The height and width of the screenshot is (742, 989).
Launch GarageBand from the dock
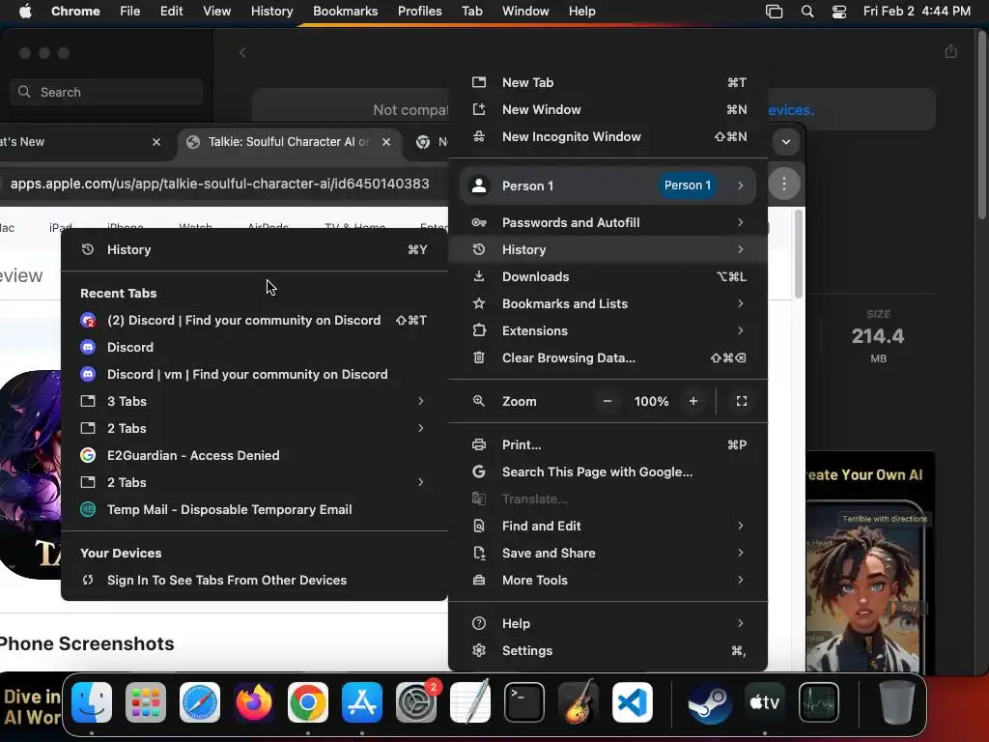(x=579, y=702)
